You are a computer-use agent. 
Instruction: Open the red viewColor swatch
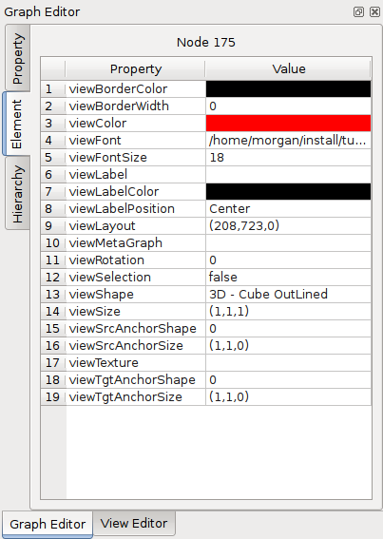[289, 123]
